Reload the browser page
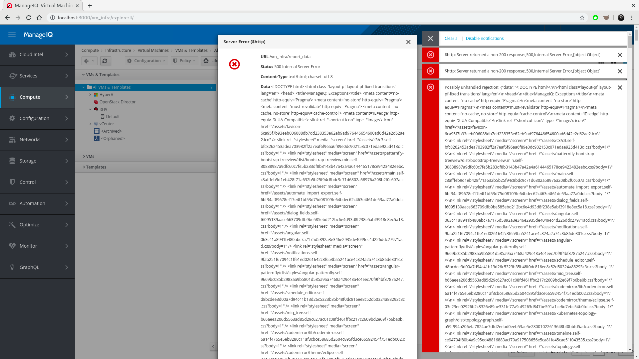The width and height of the screenshot is (639, 359). (29, 18)
